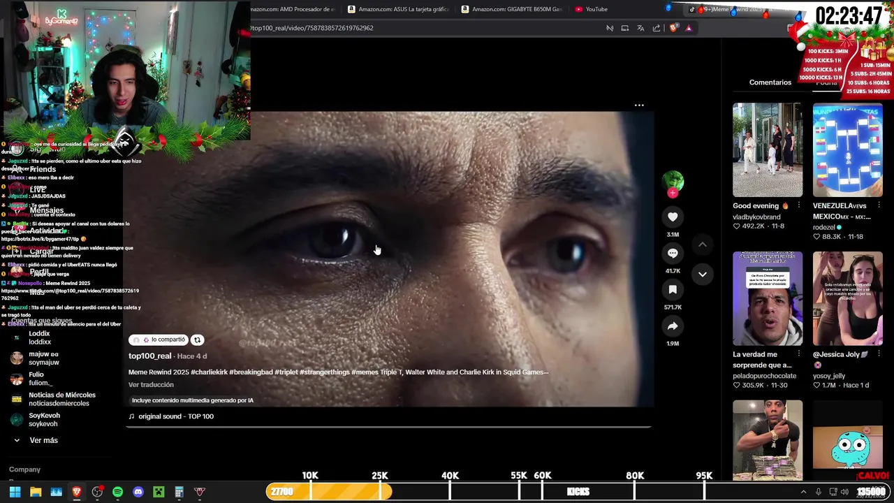Open the top100_real creator avatar beside video
Image resolution: width=894 pixels, height=503 pixels.
click(673, 181)
